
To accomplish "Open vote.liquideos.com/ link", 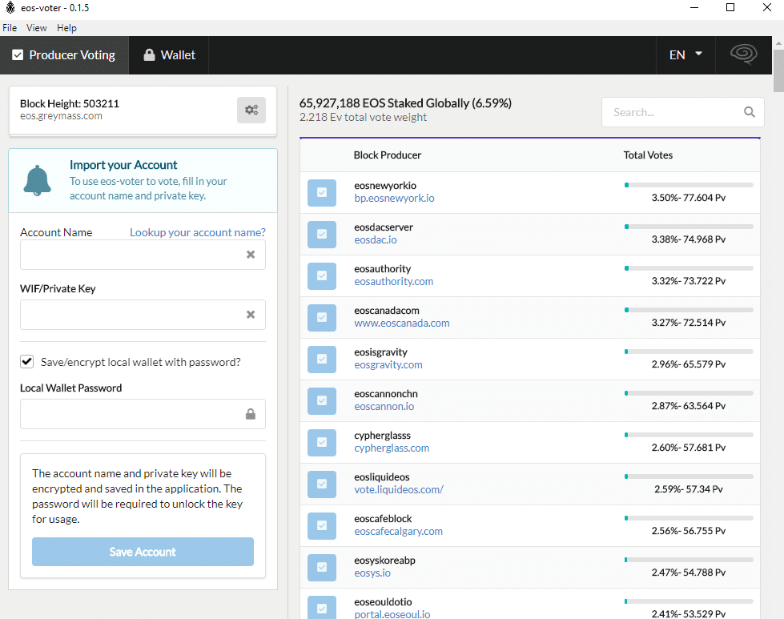I will coord(399,489).
